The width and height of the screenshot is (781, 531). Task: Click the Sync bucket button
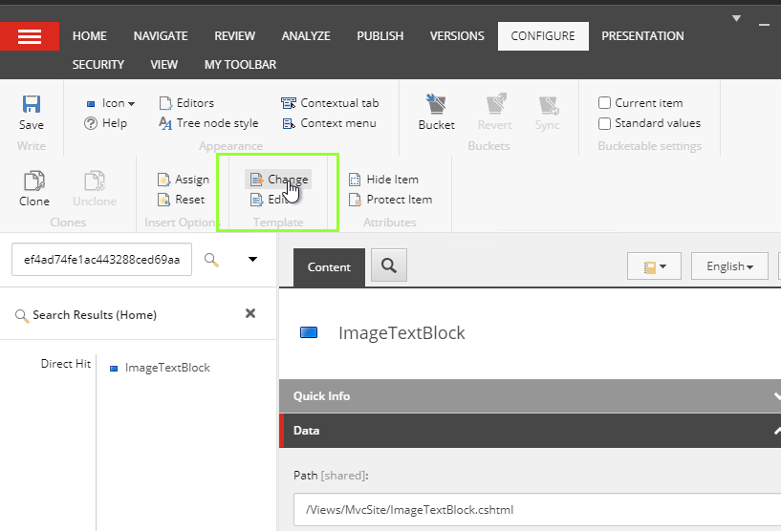pyautogui.click(x=548, y=112)
